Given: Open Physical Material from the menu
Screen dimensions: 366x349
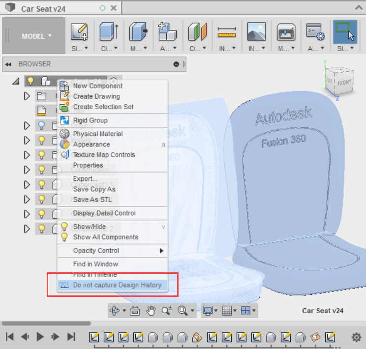Looking at the screenshot, I should click(x=113, y=134).
